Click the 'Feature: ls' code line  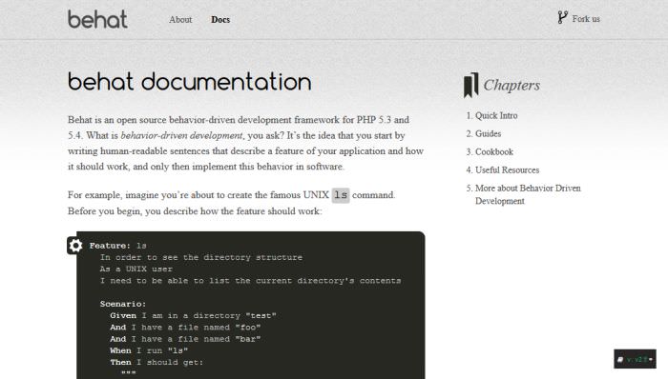tap(118, 246)
